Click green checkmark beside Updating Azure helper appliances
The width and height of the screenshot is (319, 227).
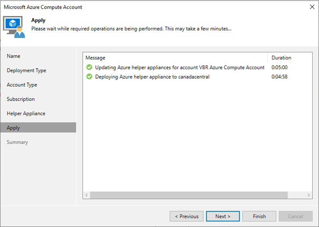[x=89, y=67]
